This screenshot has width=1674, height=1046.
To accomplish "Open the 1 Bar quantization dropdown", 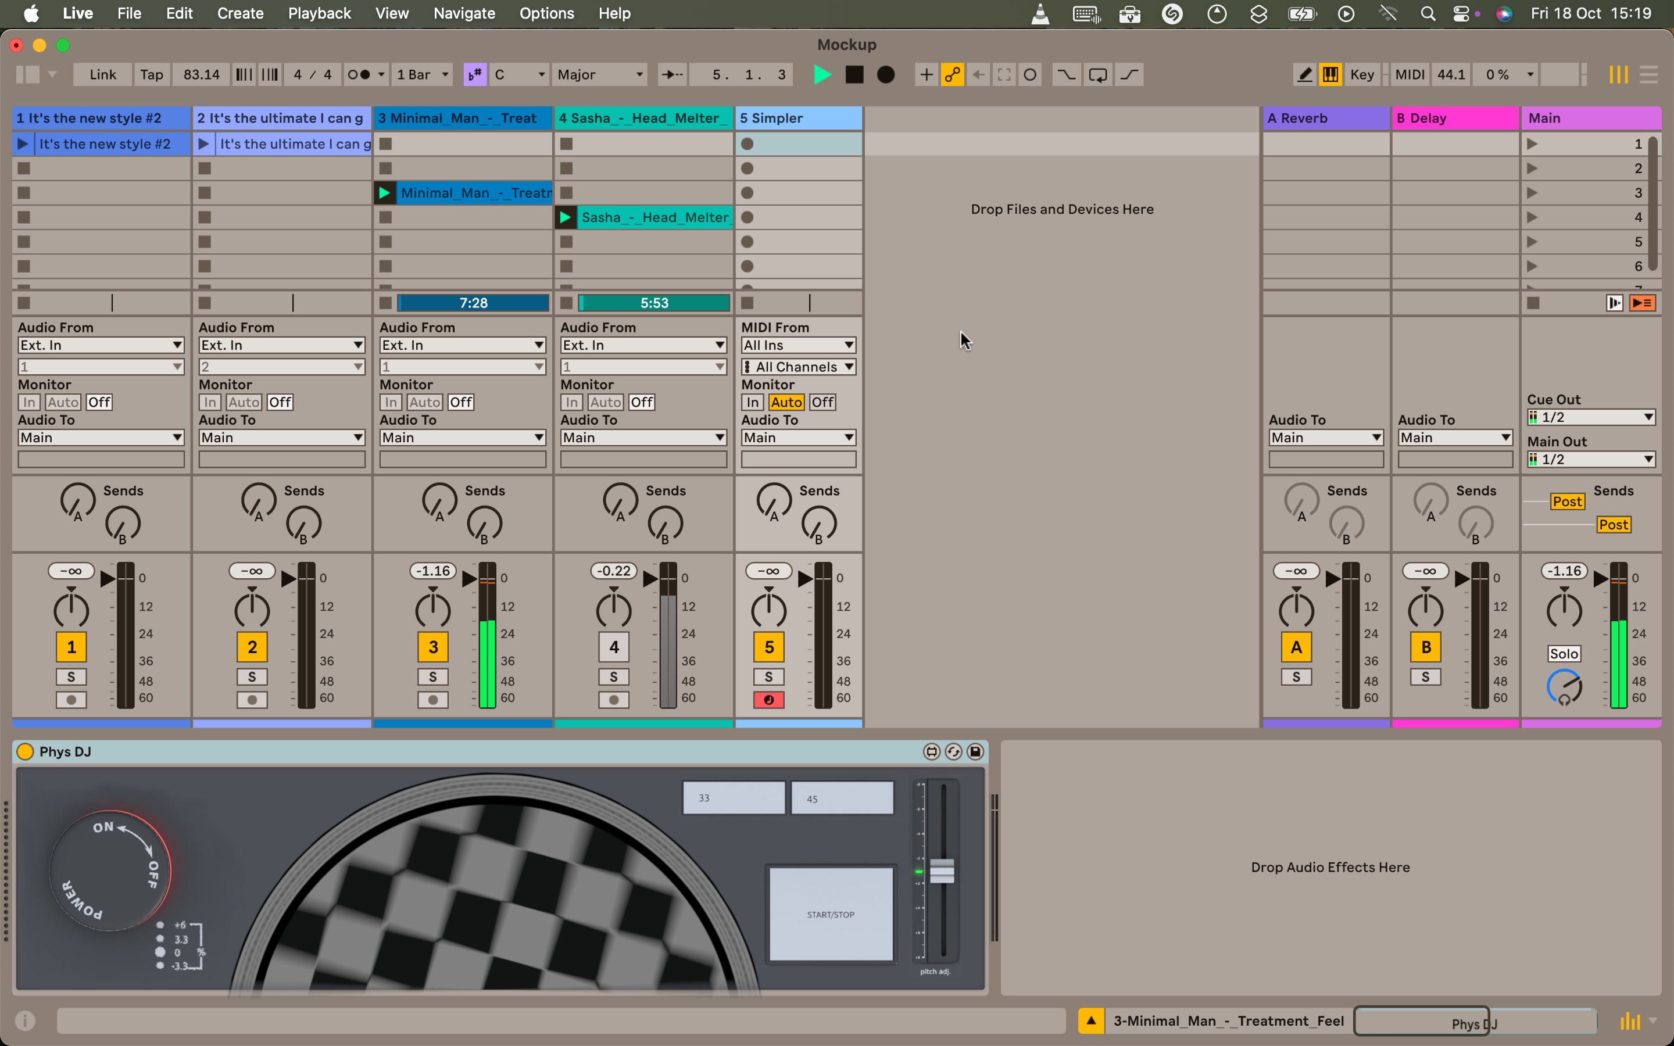I will tap(423, 75).
